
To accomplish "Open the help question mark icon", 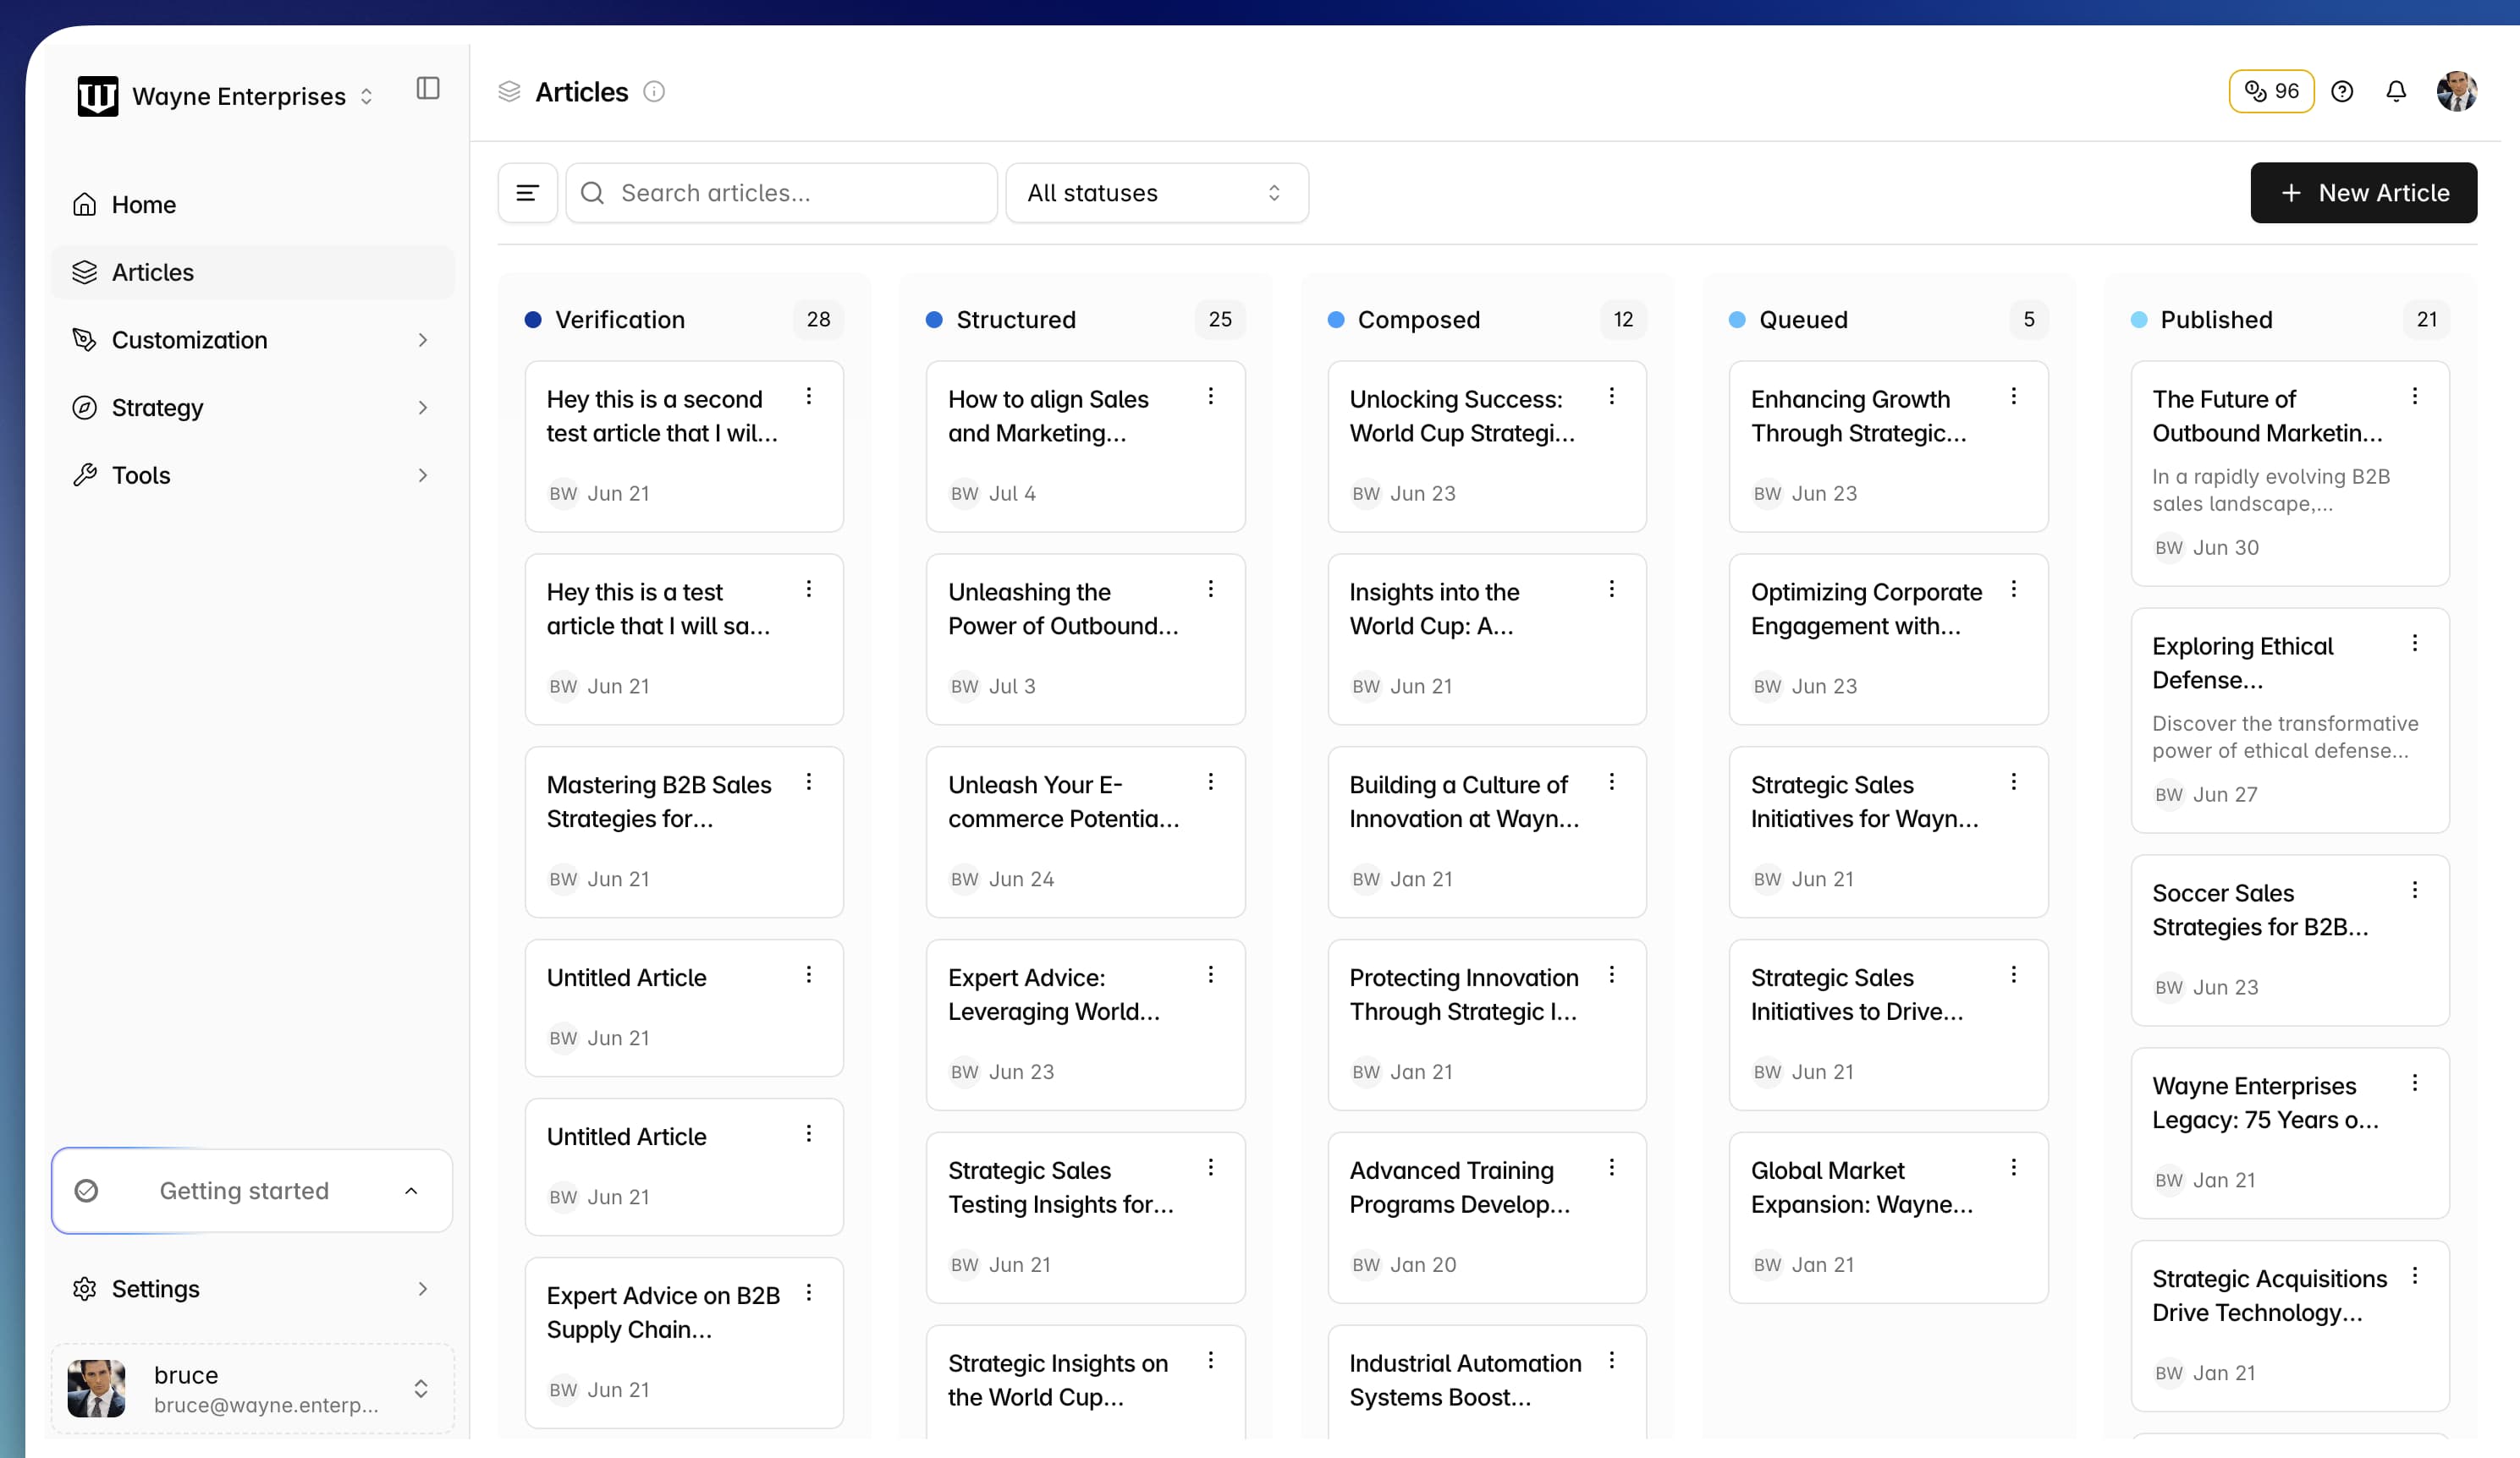I will click(x=2342, y=91).
